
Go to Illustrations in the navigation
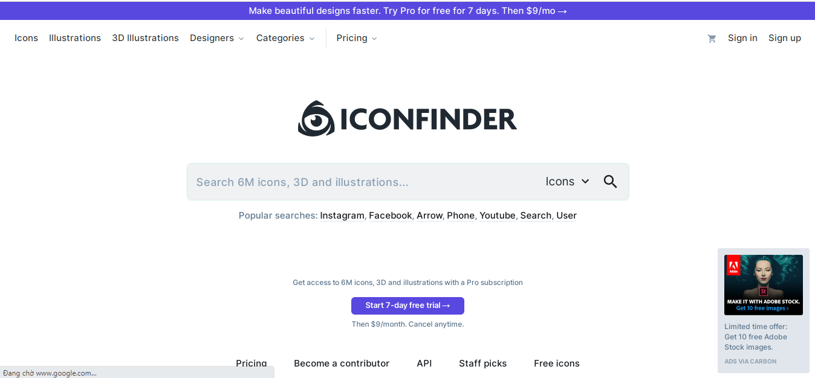coord(75,38)
